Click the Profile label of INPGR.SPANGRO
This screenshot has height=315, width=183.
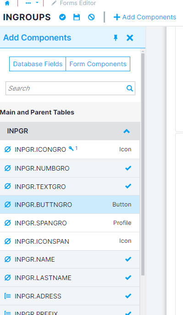(122, 223)
